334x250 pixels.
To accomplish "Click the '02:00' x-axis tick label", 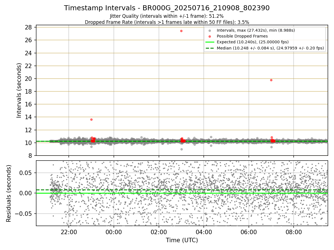I will pyautogui.click(x=159, y=231).
